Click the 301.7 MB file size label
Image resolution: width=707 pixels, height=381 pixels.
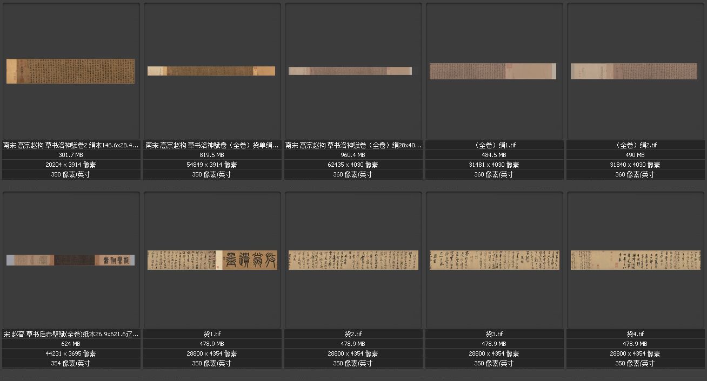click(x=69, y=155)
